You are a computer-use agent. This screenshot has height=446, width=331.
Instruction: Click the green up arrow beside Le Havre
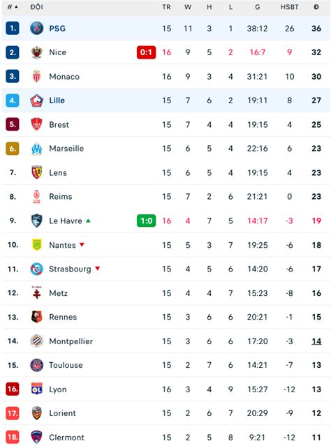(88, 221)
